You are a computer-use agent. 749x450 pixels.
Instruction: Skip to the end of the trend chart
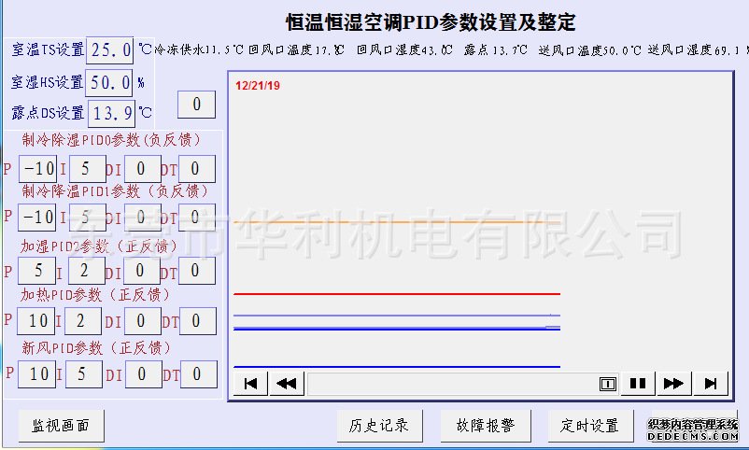click(711, 383)
